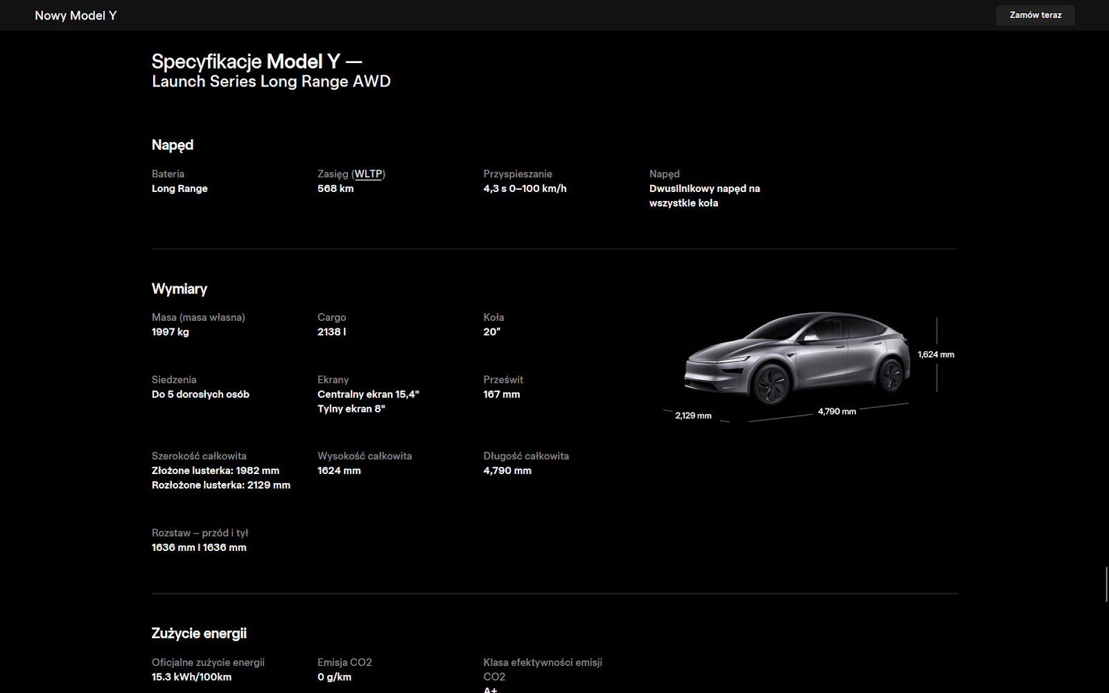The image size is (1109, 693).
Task: Click the 'Napęd' section heading
Action: pyautogui.click(x=173, y=145)
